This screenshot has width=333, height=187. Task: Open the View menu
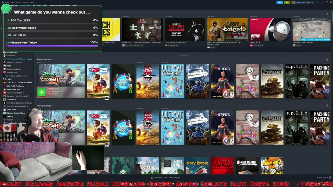click(x=13, y=2)
